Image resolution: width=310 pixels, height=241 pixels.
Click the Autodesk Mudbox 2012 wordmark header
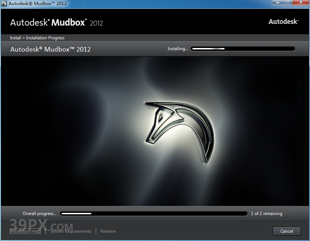56,22
